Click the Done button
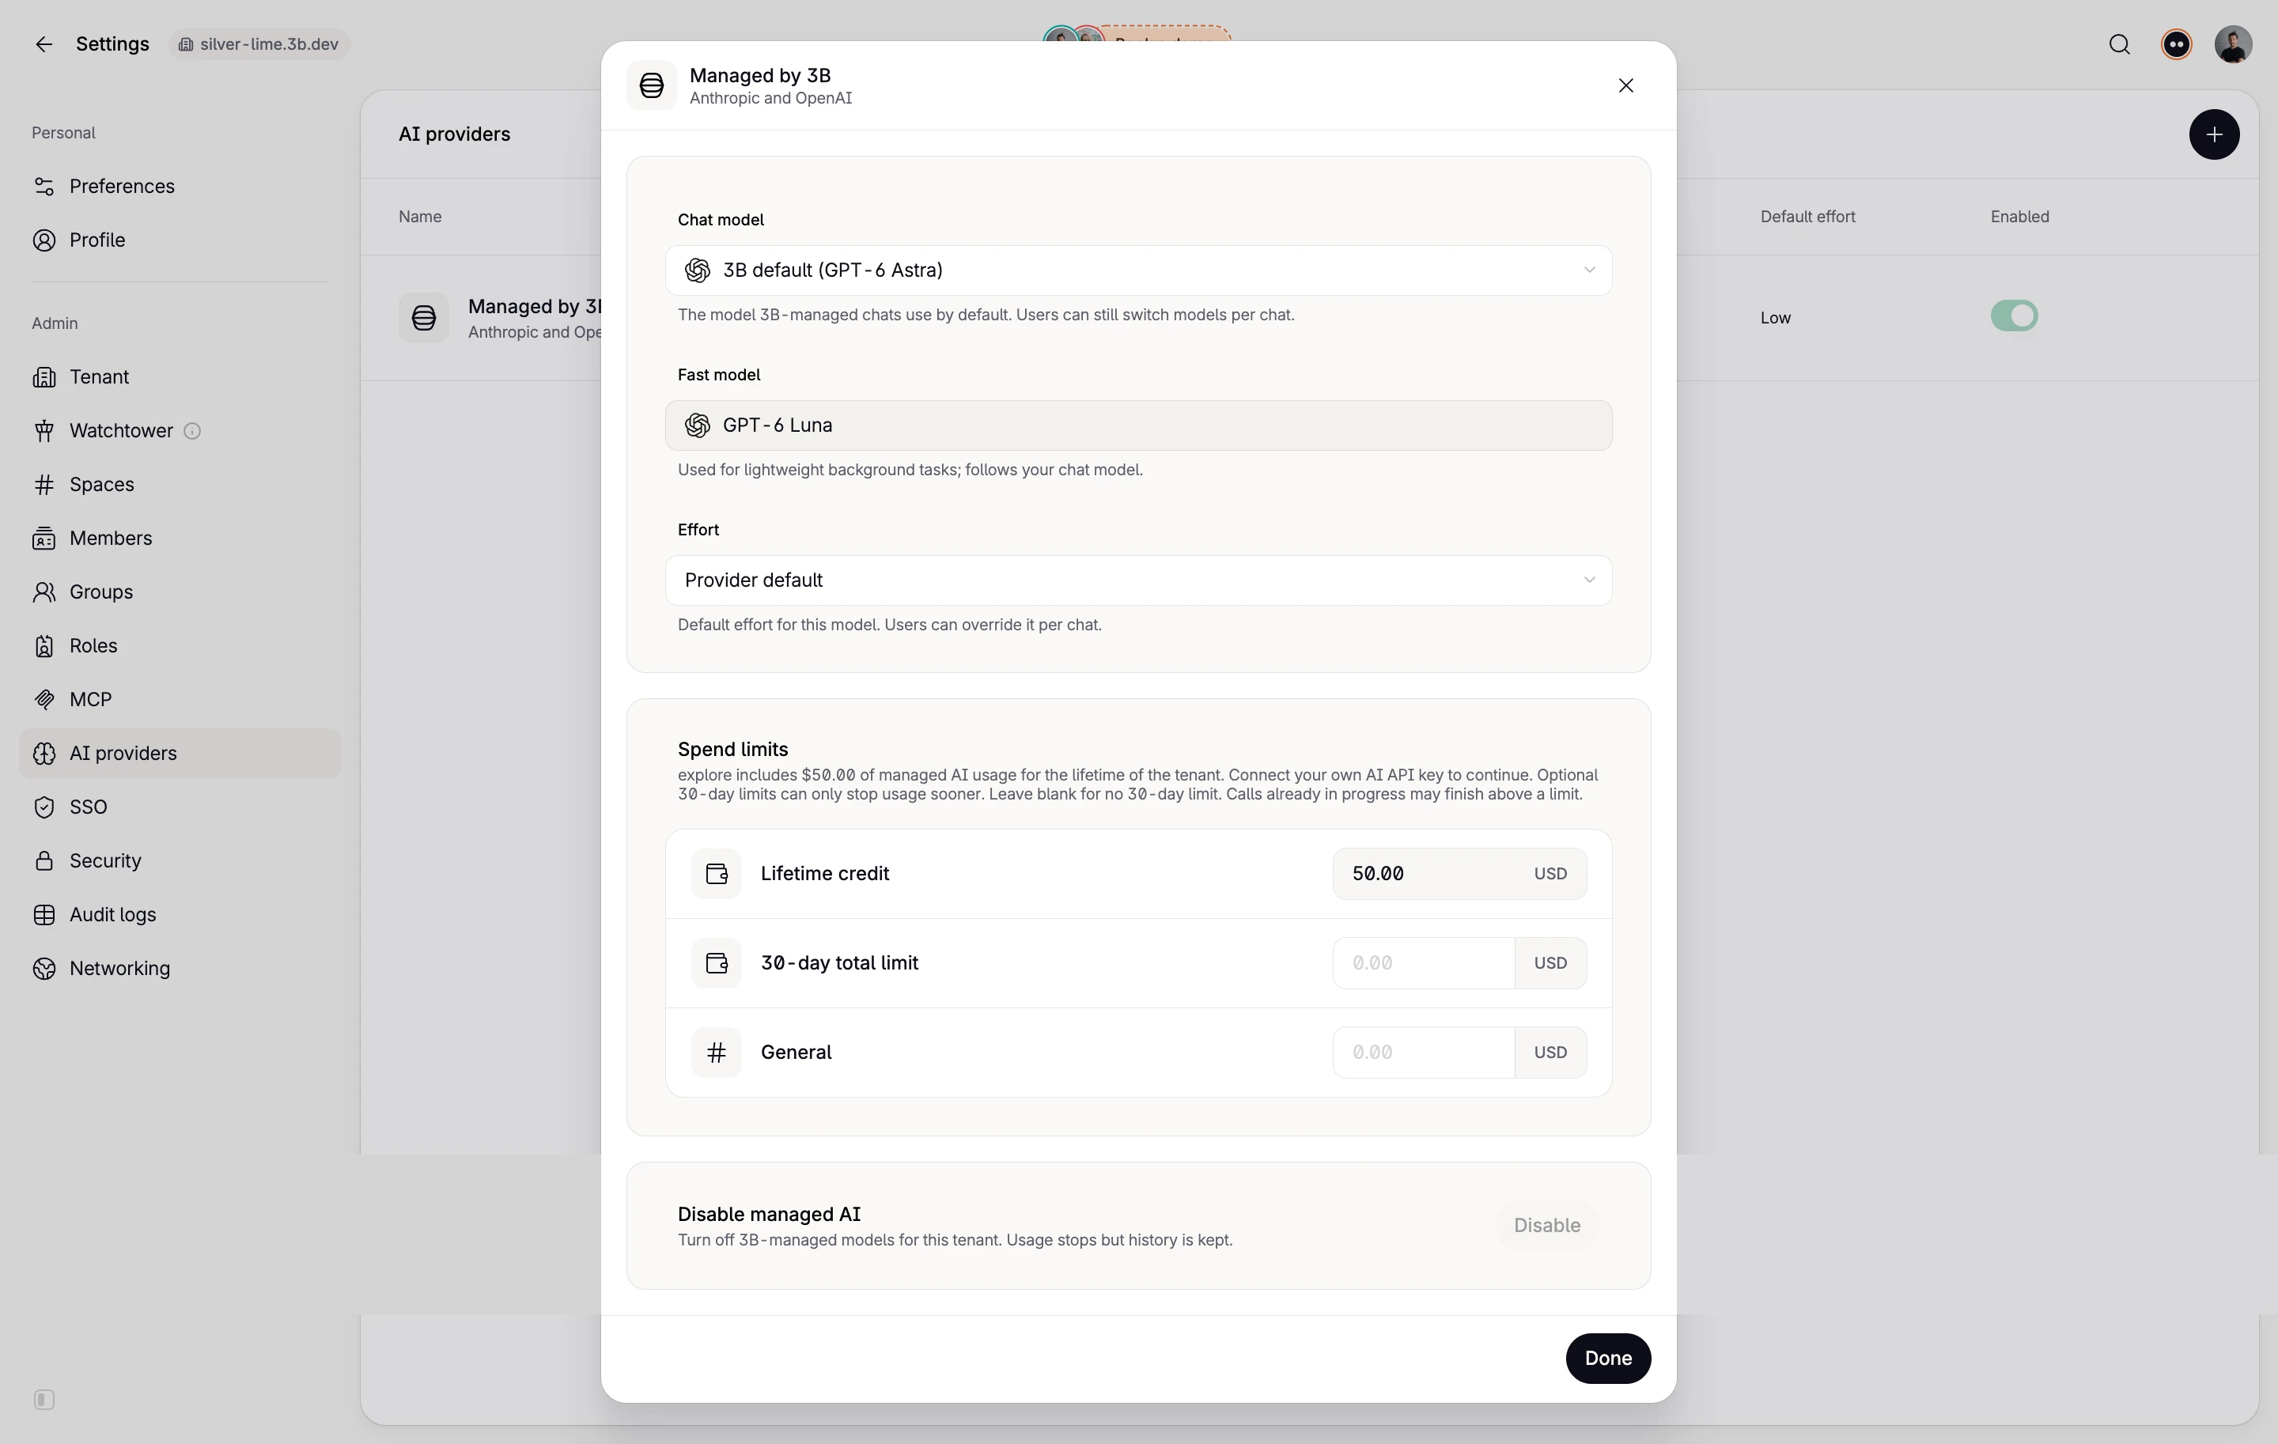 pyautogui.click(x=1607, y=1359)
